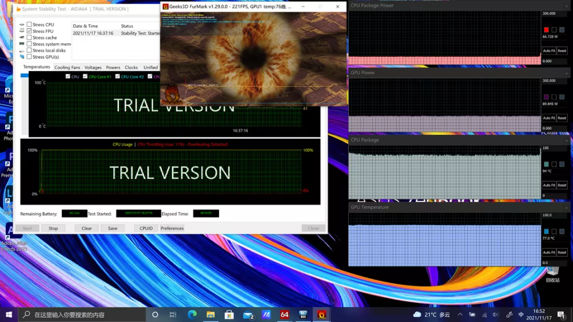Show hidden system tray icons
Image resolution: width=573 pixels, height=322 pixels.
[x=460, y=315]
